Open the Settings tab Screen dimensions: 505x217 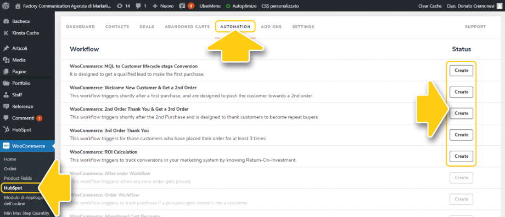click(303, 27)
